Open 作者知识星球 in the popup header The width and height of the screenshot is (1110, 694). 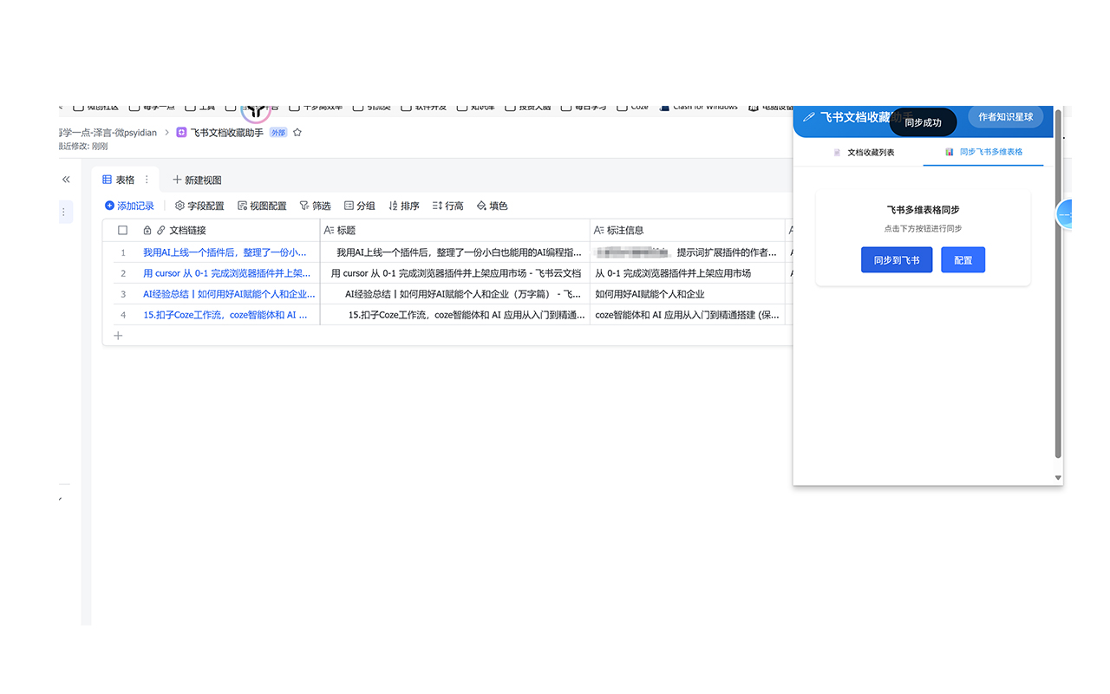[1006, 117]
